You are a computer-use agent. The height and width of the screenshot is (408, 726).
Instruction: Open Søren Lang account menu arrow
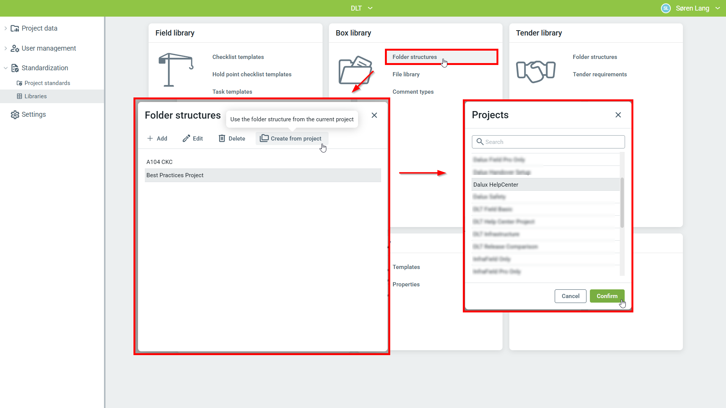717,8
